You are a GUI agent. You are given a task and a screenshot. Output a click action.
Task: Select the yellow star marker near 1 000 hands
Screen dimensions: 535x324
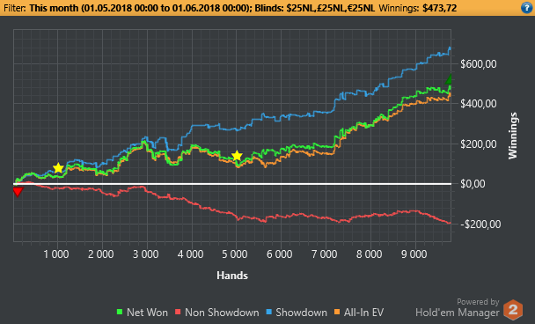(x=58, y=168)
